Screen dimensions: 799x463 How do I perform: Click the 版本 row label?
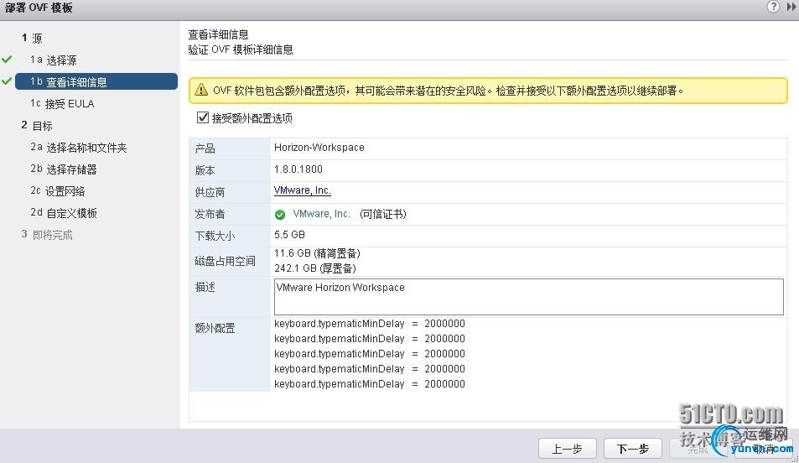(x=205, y=170)
